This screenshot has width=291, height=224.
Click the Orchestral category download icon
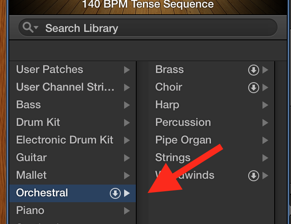pos(115,193)
